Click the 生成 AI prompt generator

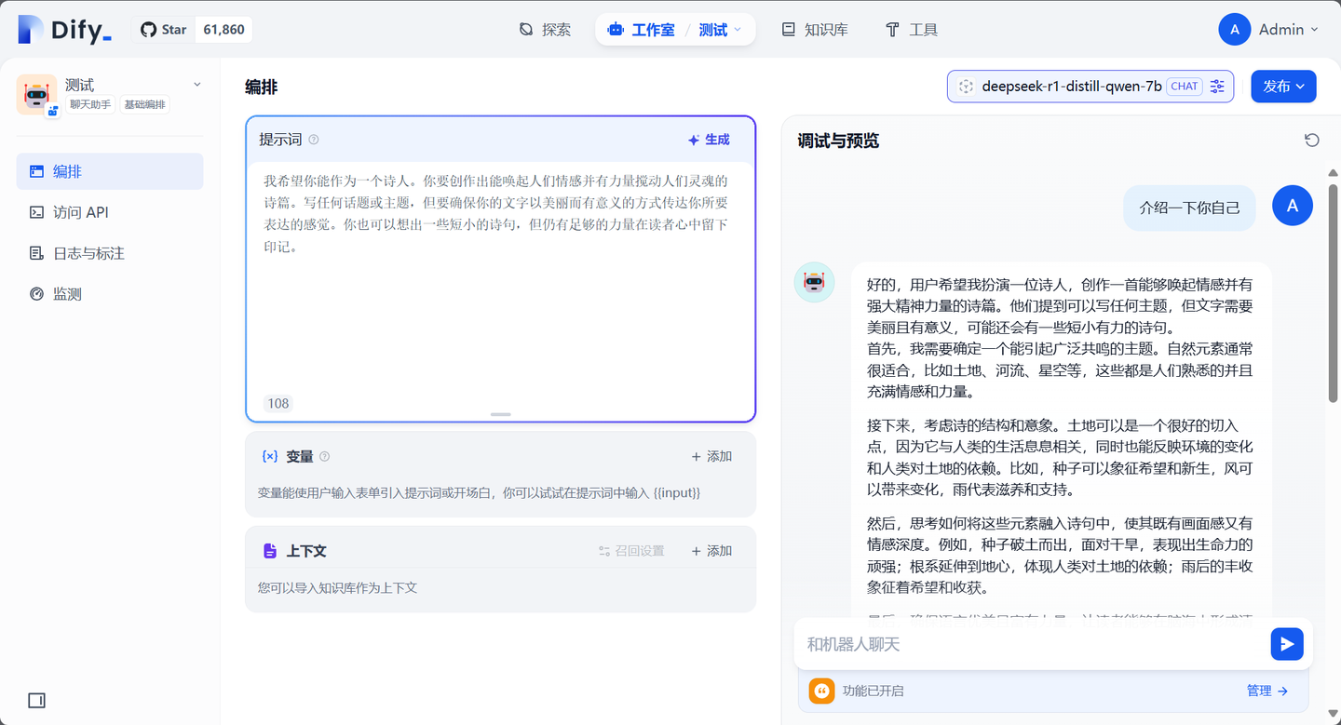(709, 139)
